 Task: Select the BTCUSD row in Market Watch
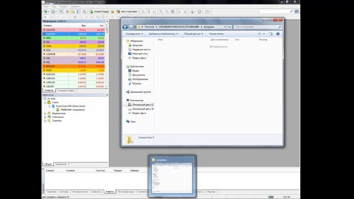pos(74,66)
